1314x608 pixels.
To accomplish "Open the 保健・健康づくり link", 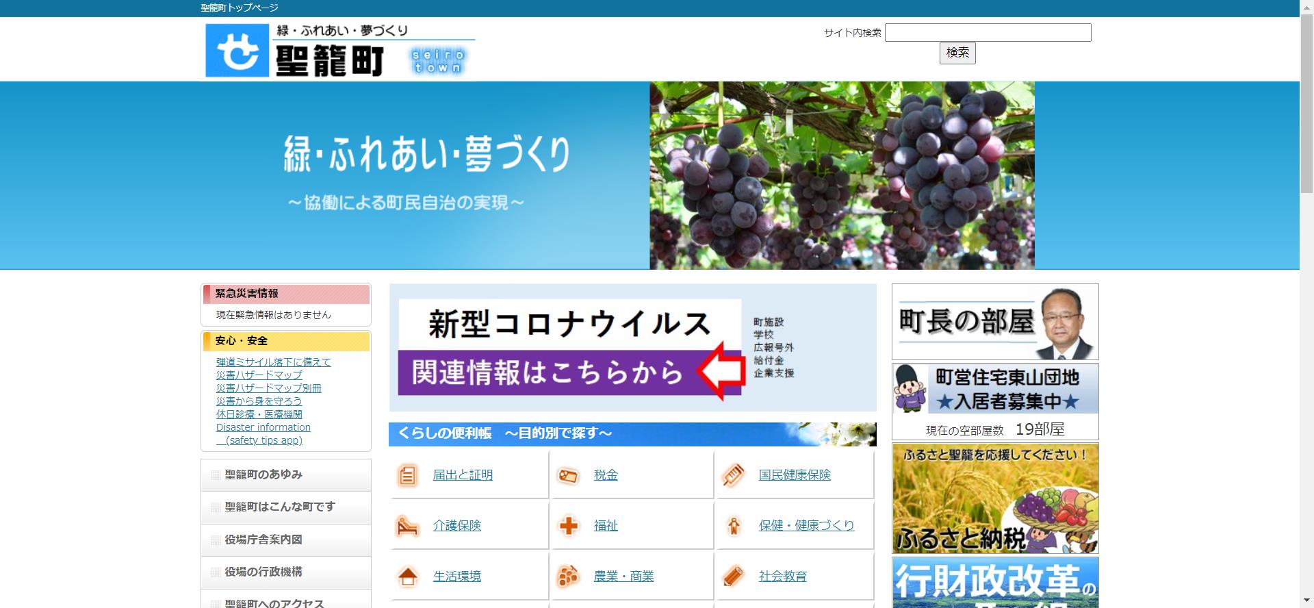I will pos(806,525).
